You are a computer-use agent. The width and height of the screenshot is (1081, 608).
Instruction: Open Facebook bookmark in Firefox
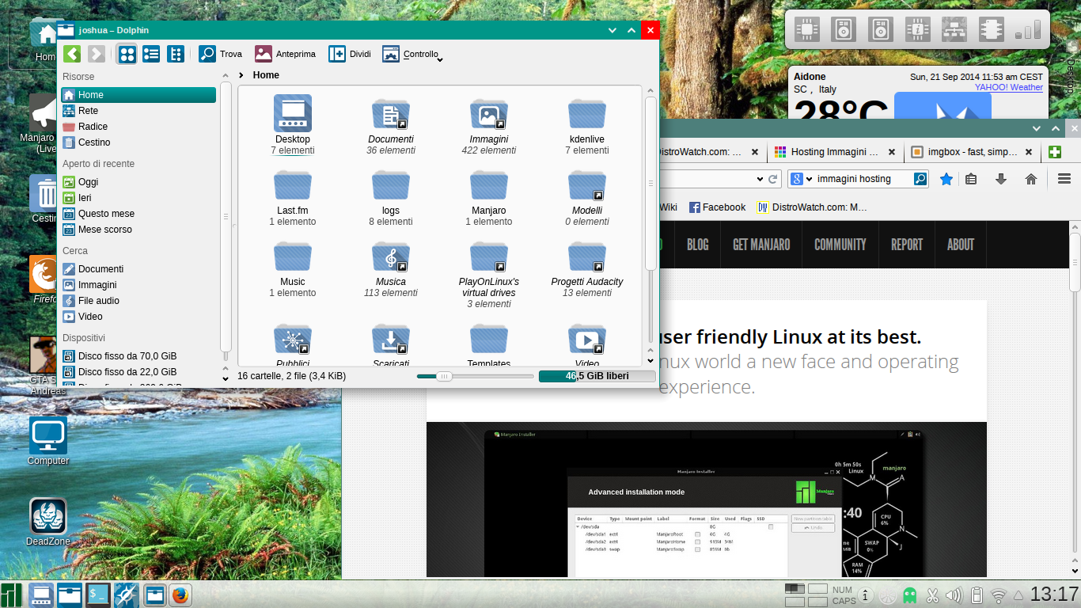pos(717,207)
